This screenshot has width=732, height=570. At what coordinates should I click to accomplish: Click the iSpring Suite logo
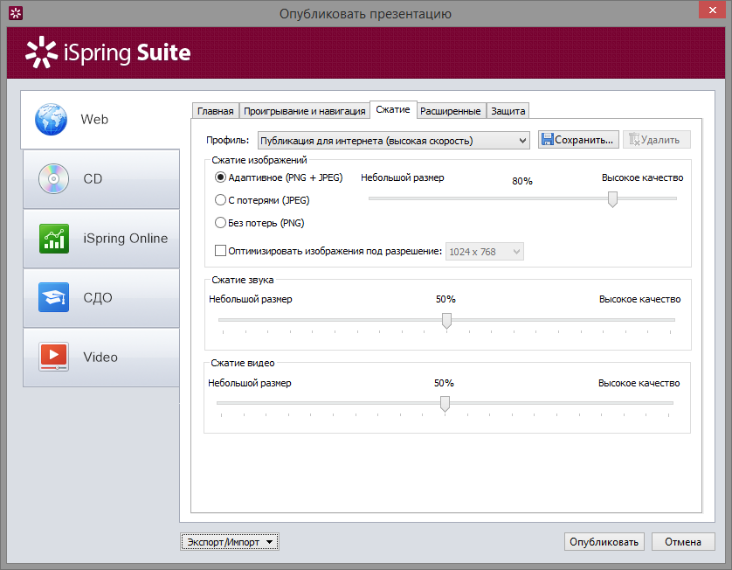107,52
